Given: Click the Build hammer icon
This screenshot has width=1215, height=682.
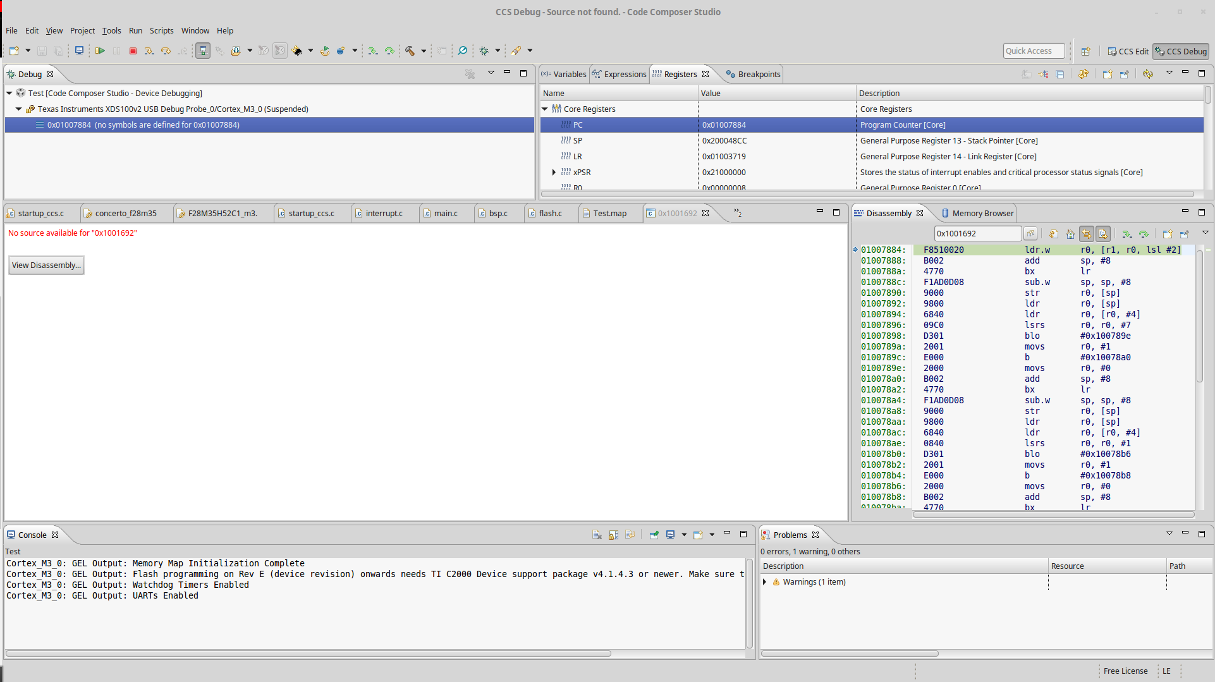Looking at the screenshot, I should pyautogui.click(x=410, y=51).
